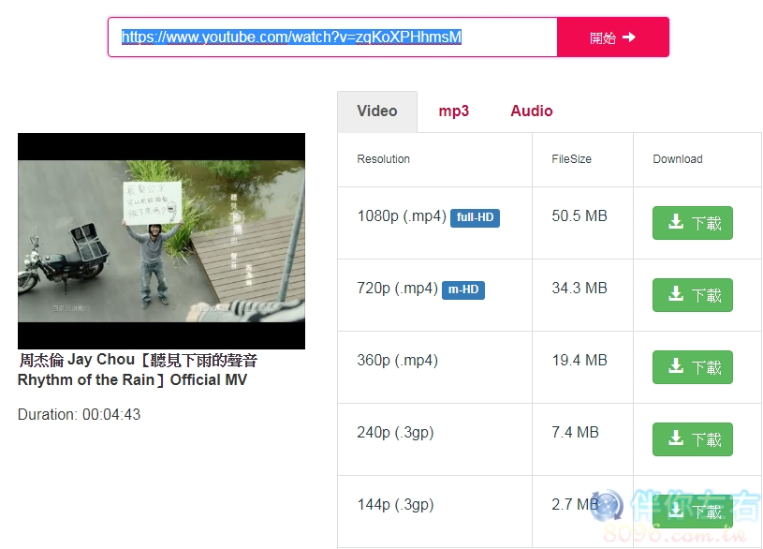The height and width of the screenshot is (549, 763).
Task: Download the 1080p mp4 video
Action: [693, 223]
